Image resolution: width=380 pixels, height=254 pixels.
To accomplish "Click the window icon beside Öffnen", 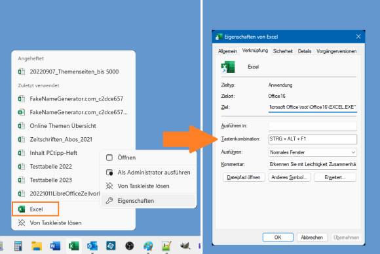I will pyautogui.click(x=109, y=158).
